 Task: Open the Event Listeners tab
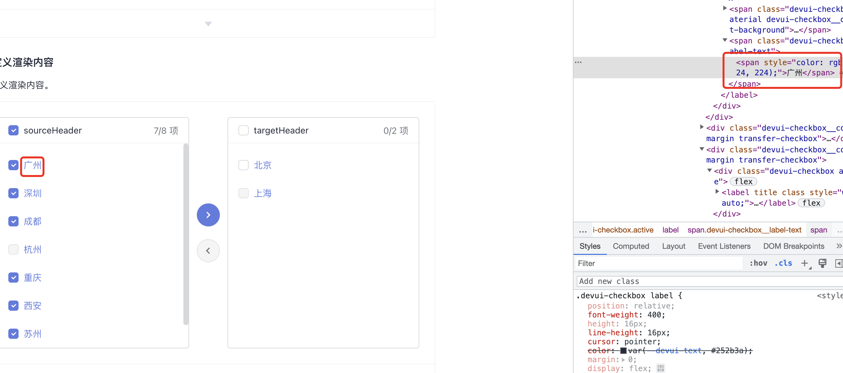[724, 246]
